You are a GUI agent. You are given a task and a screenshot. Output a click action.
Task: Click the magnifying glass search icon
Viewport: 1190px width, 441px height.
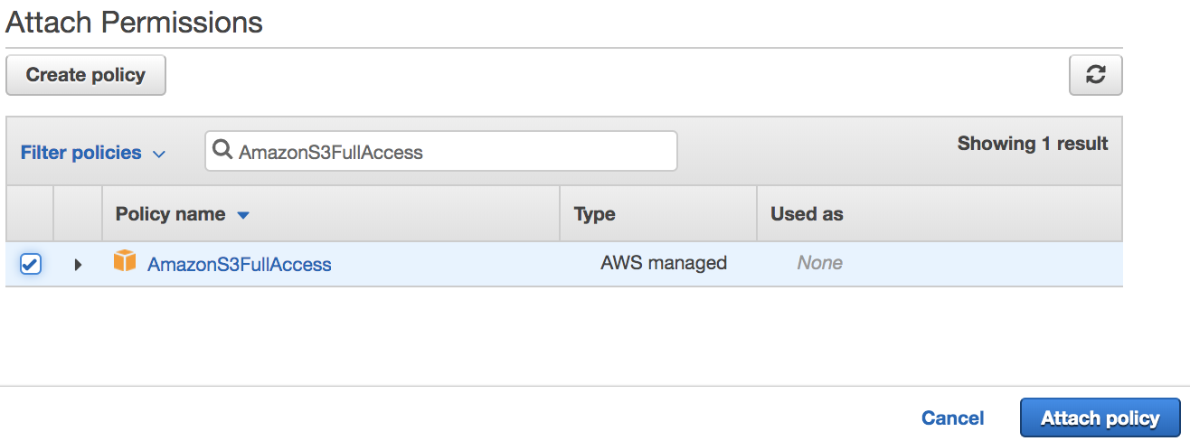tap(222, 151)
